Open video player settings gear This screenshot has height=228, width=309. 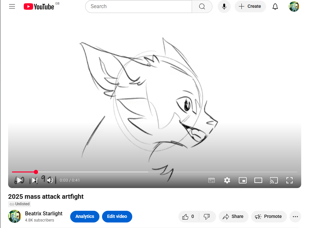[227, 180]
